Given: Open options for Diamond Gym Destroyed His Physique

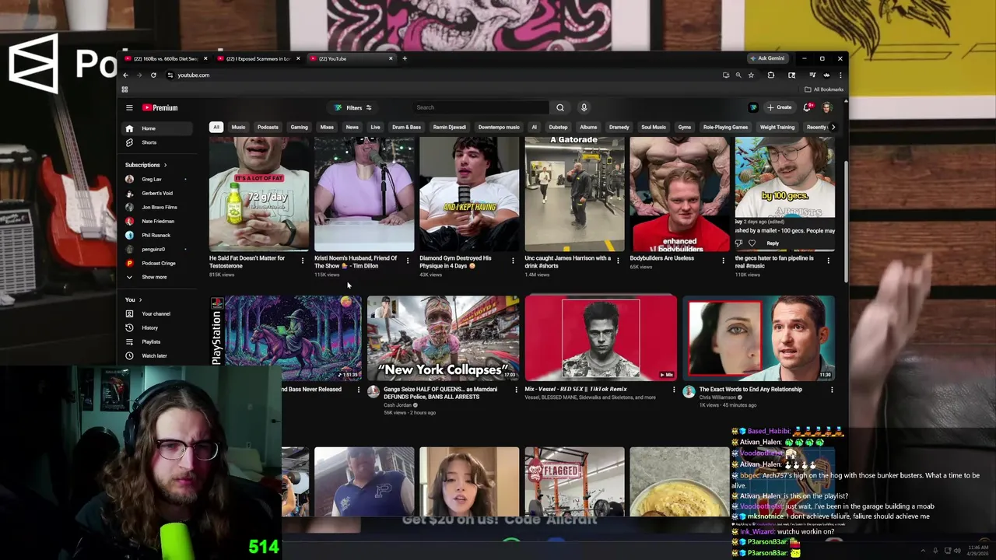Looking at the screenshot, I should pos(513,261).
